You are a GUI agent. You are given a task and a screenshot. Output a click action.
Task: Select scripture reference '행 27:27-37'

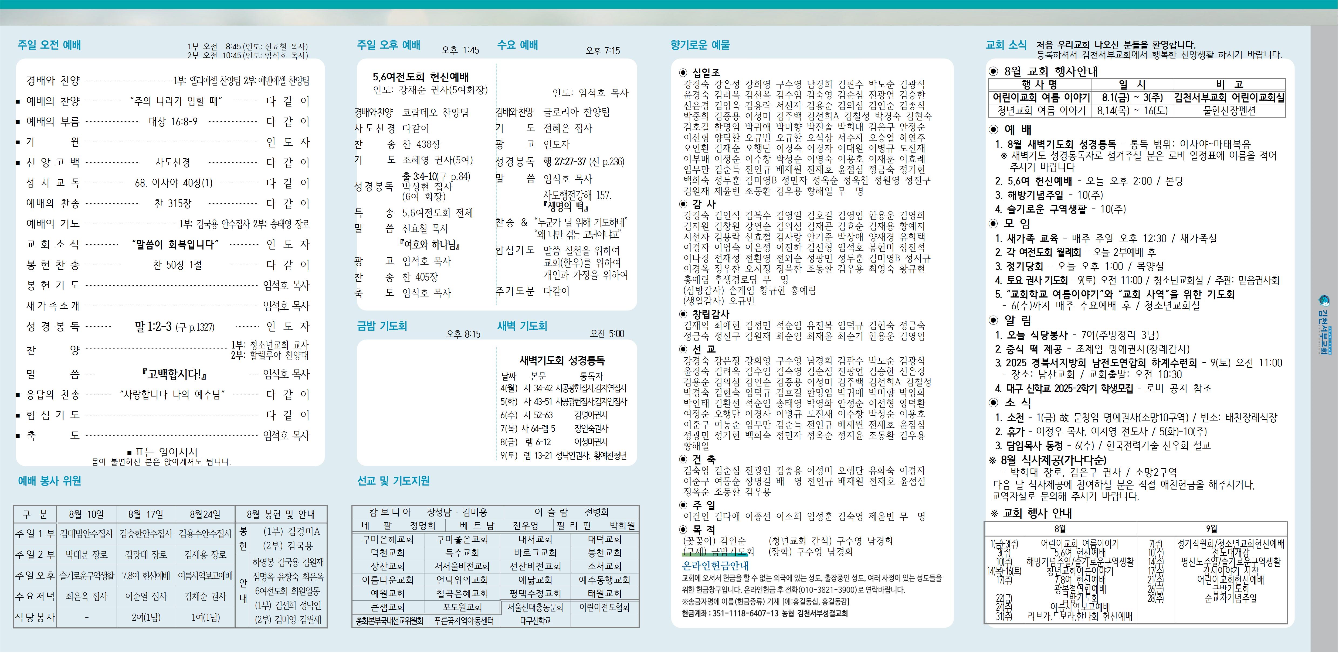point(564,162)
